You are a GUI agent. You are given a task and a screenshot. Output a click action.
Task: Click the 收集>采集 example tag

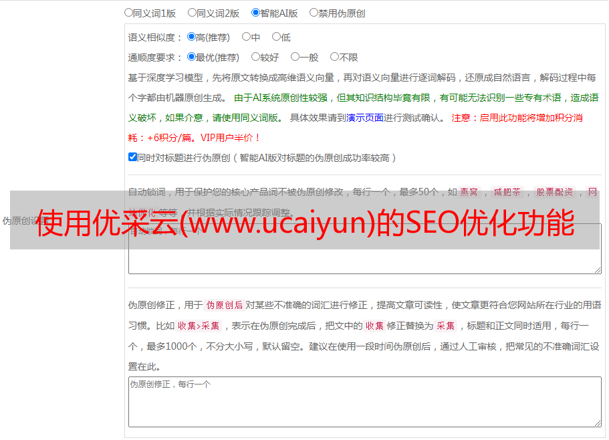(199, 326)
